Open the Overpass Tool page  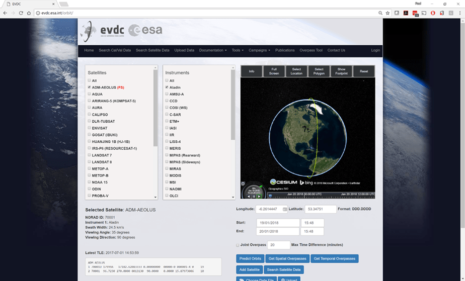tap(311, 50)
